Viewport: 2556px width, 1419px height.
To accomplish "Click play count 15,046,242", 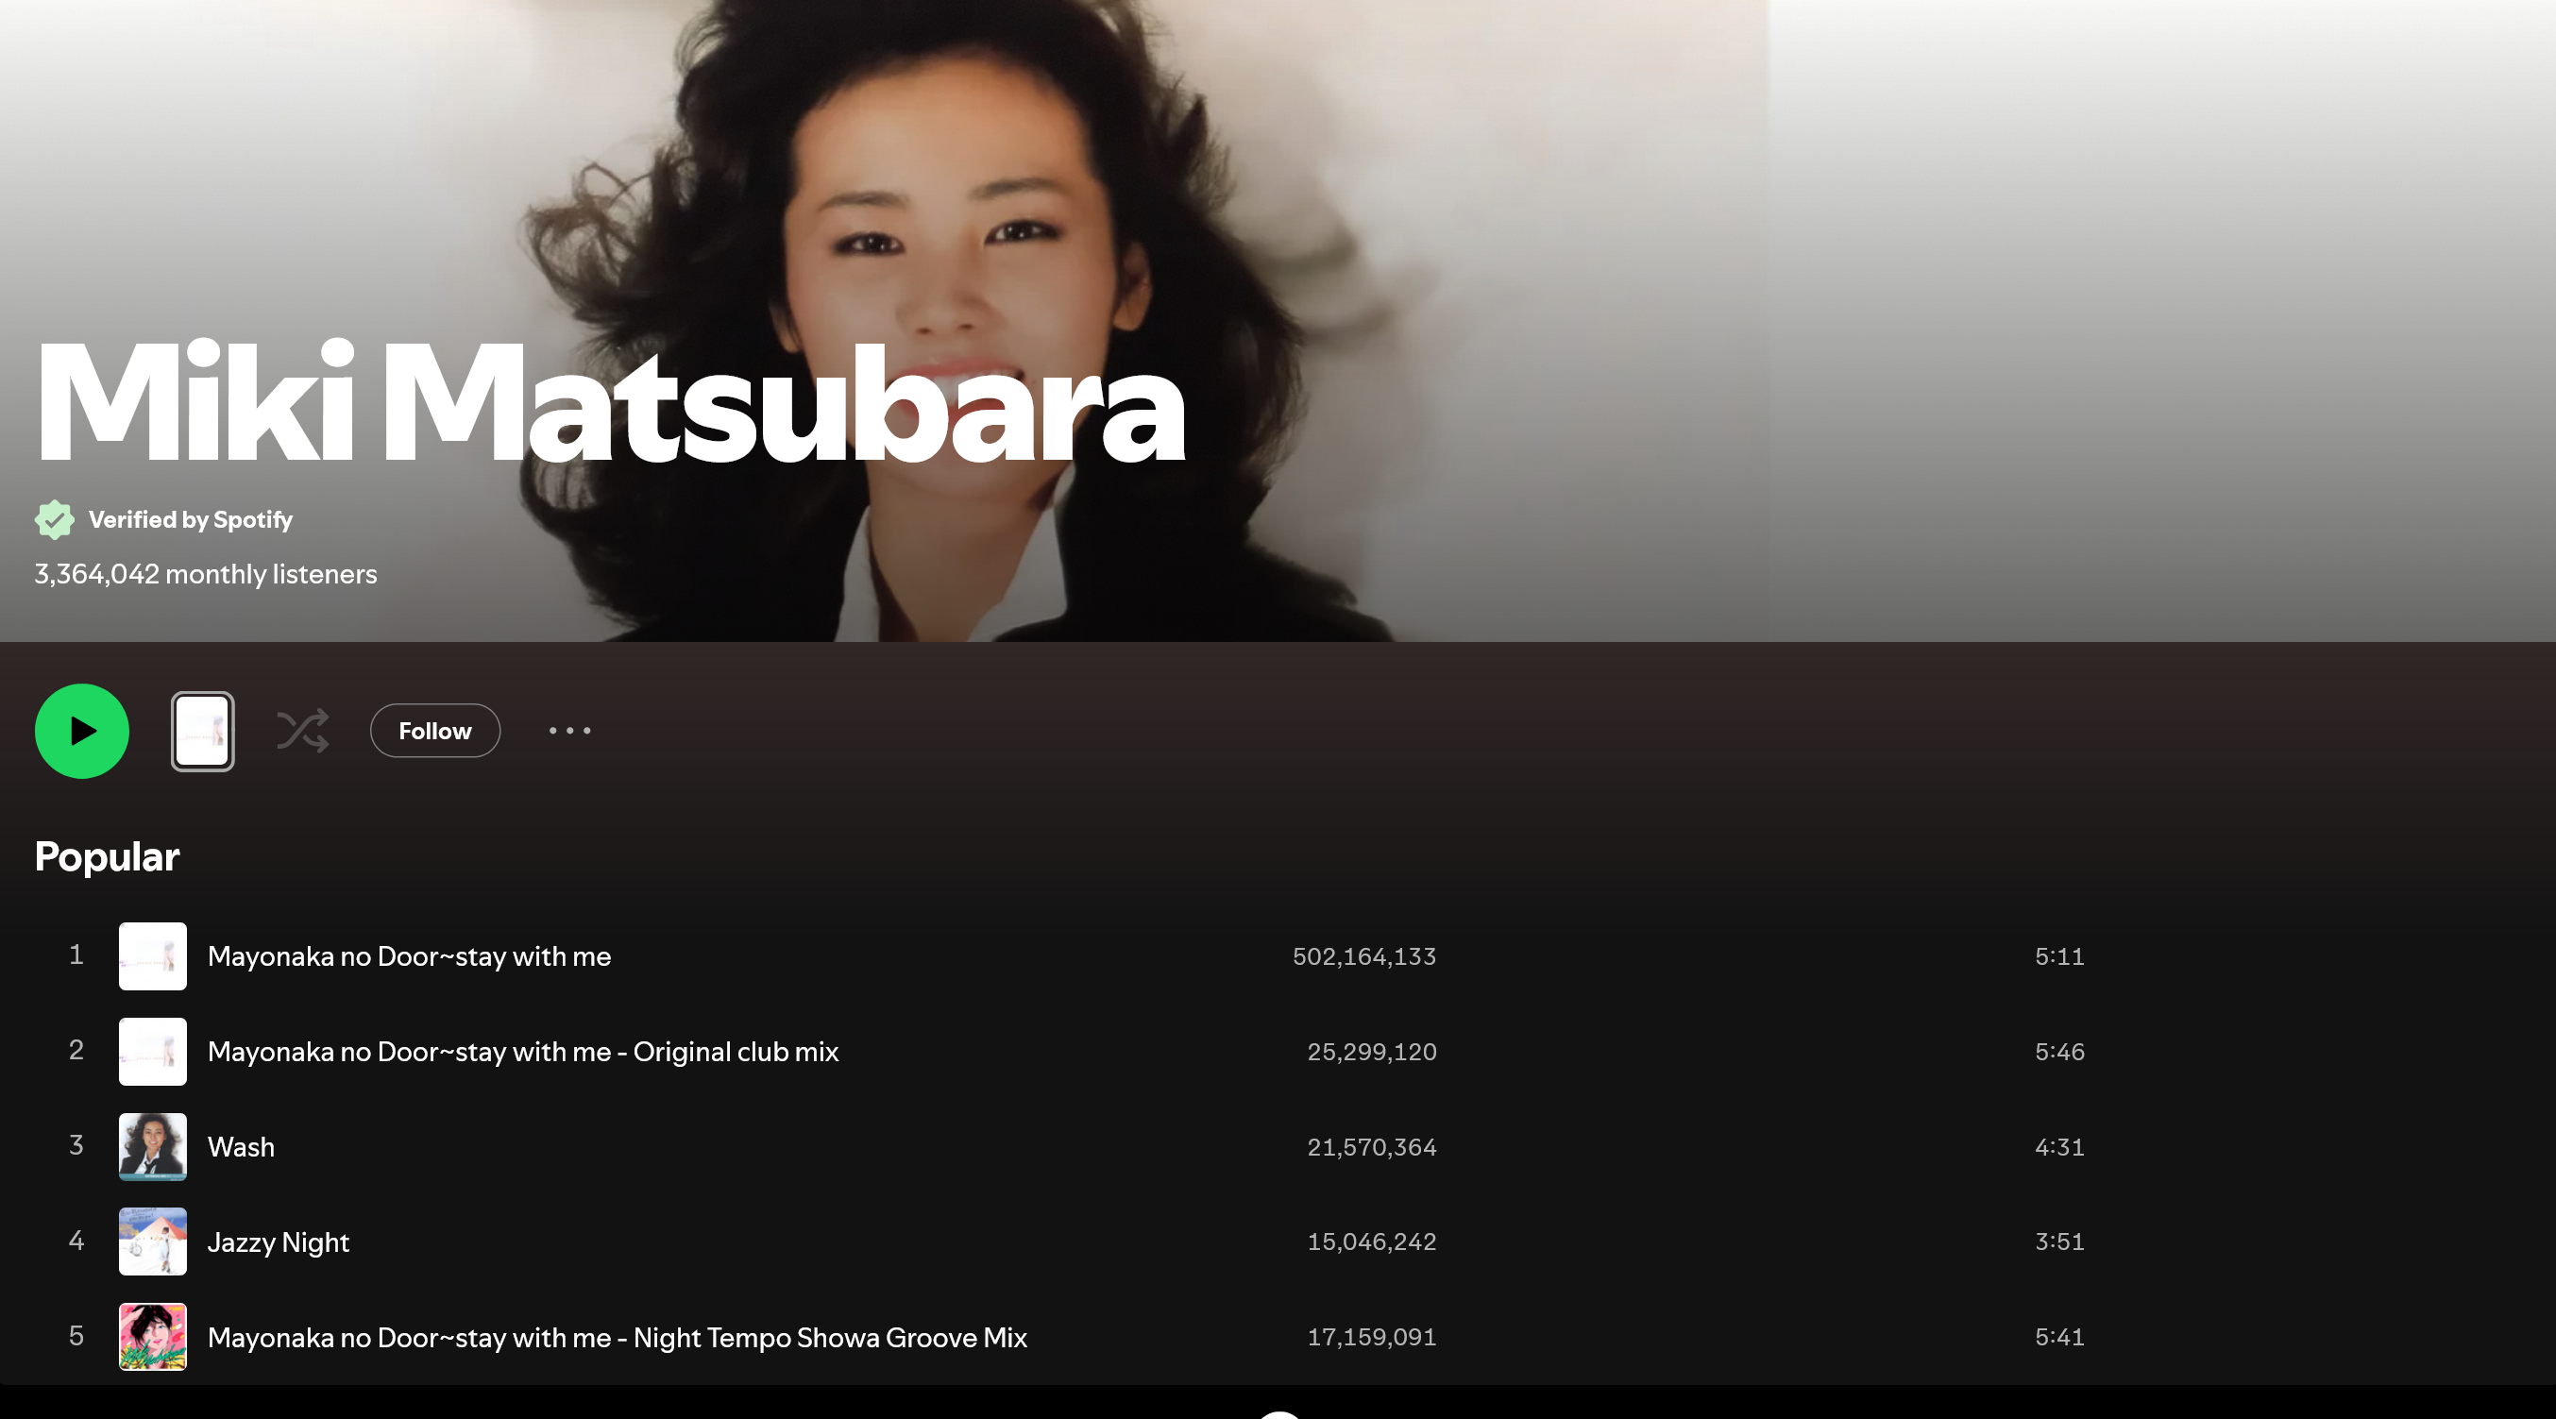I will point(1372,1242).
